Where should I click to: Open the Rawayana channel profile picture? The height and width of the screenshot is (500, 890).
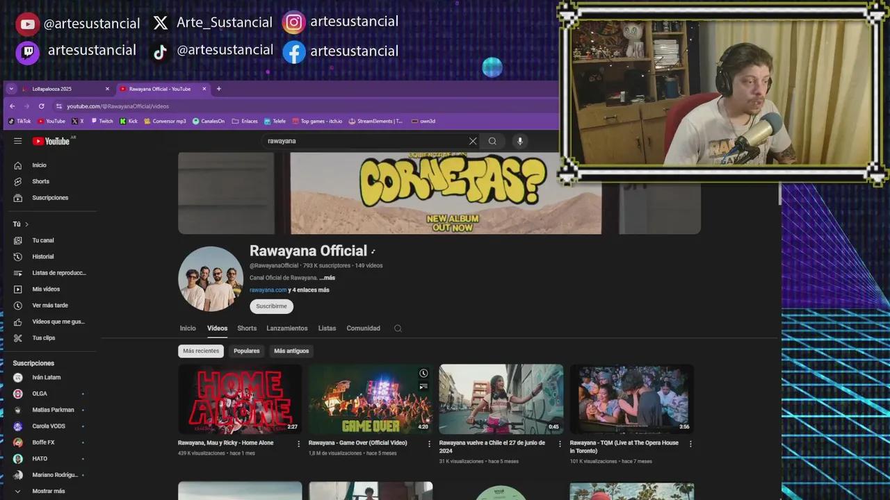coord(211,279)
